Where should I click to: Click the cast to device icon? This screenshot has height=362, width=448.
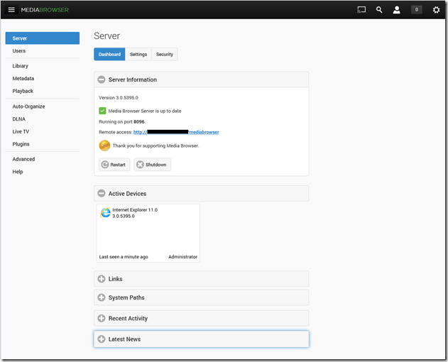(361, 10)
